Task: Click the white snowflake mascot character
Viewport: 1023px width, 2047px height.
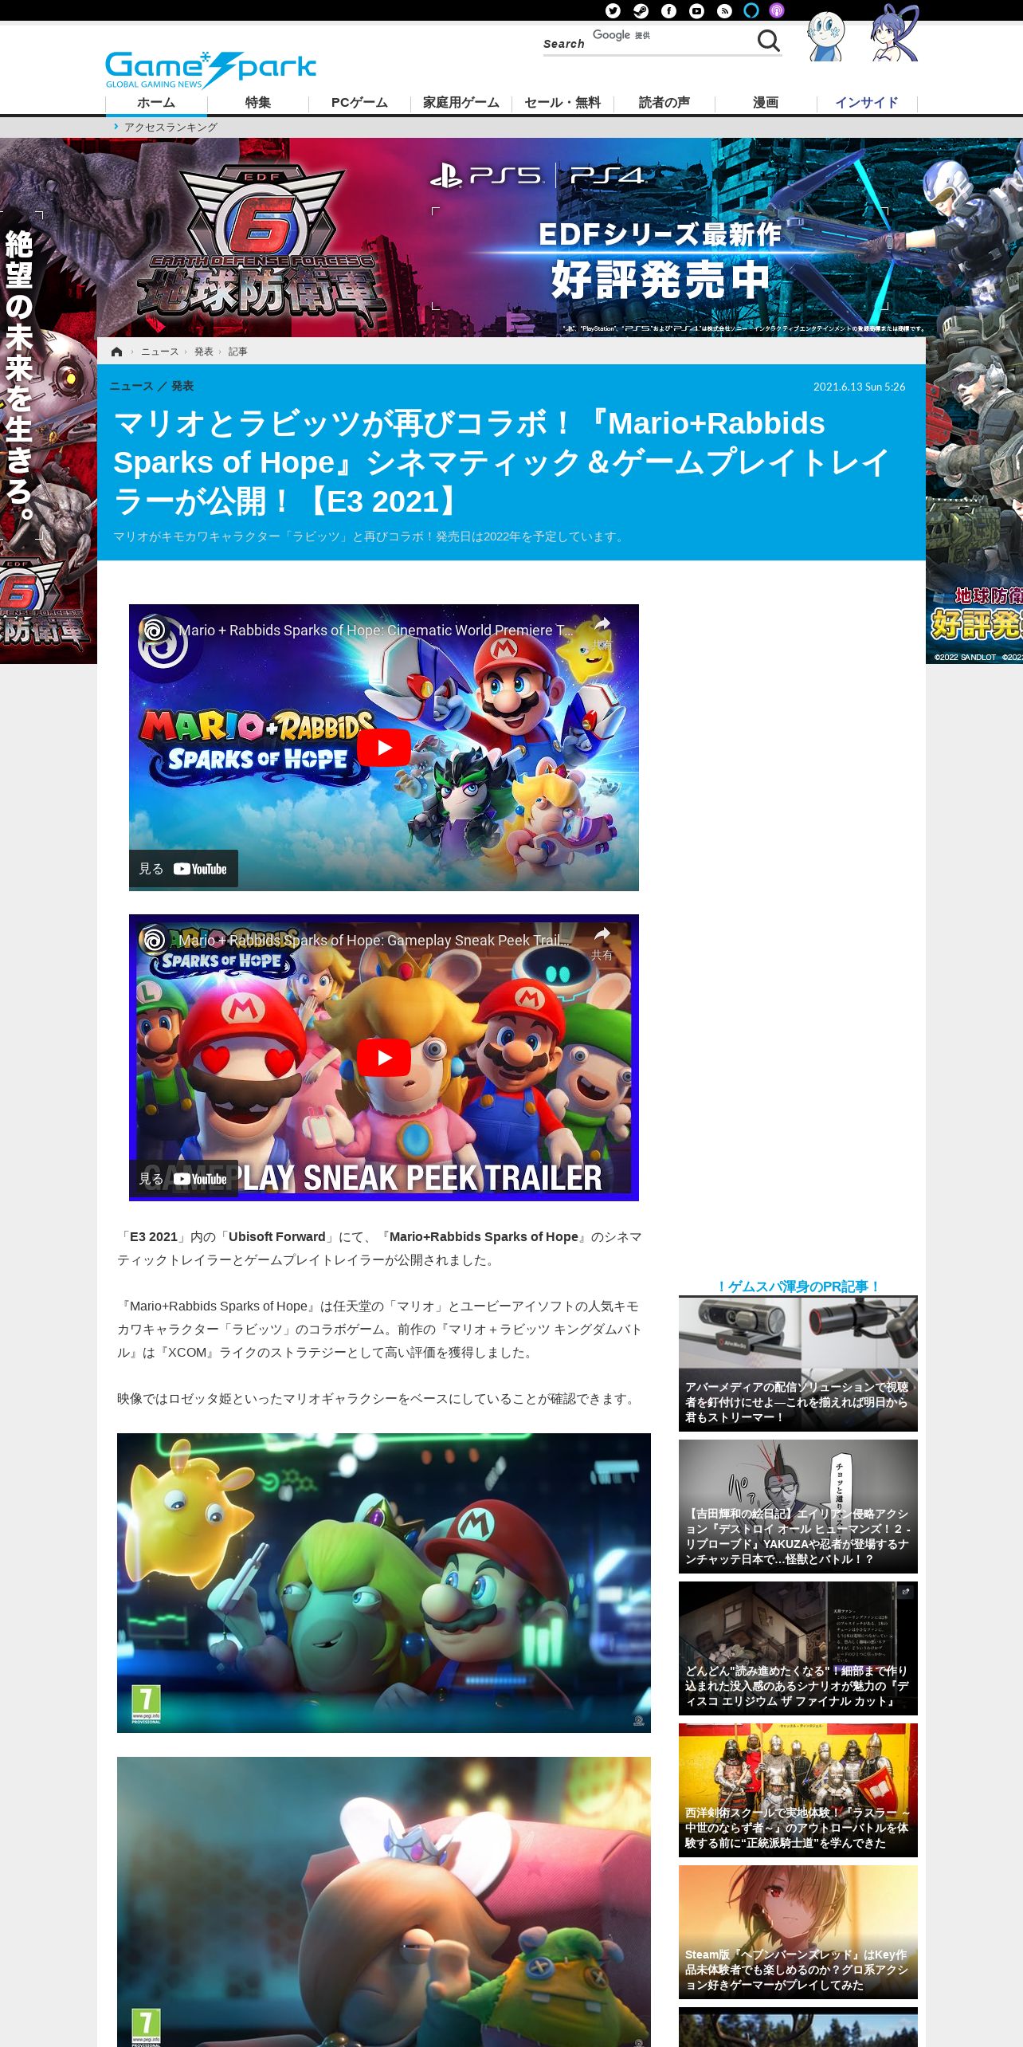Action: point(825,36)
